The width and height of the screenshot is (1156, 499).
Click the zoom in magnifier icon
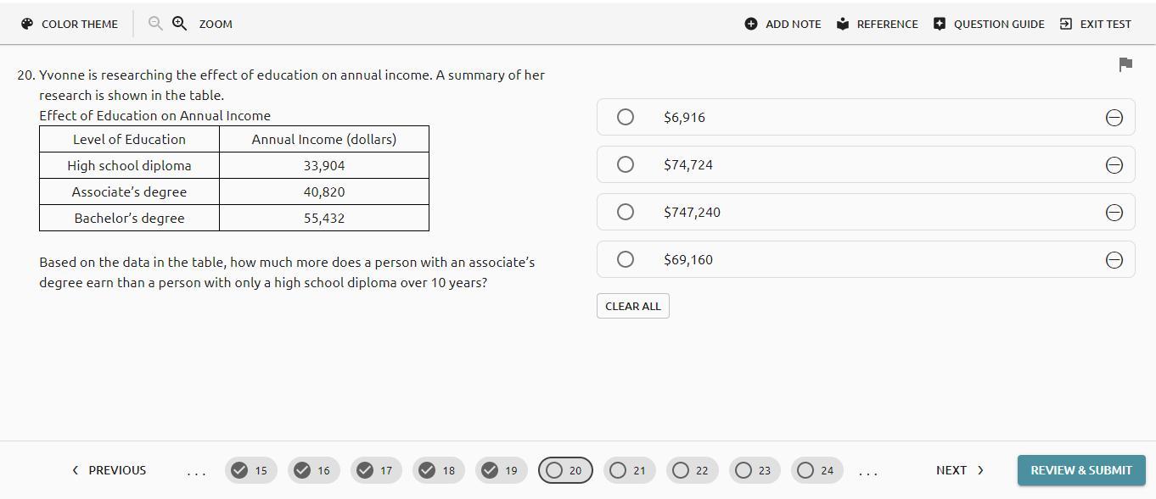tap(180, 24)
